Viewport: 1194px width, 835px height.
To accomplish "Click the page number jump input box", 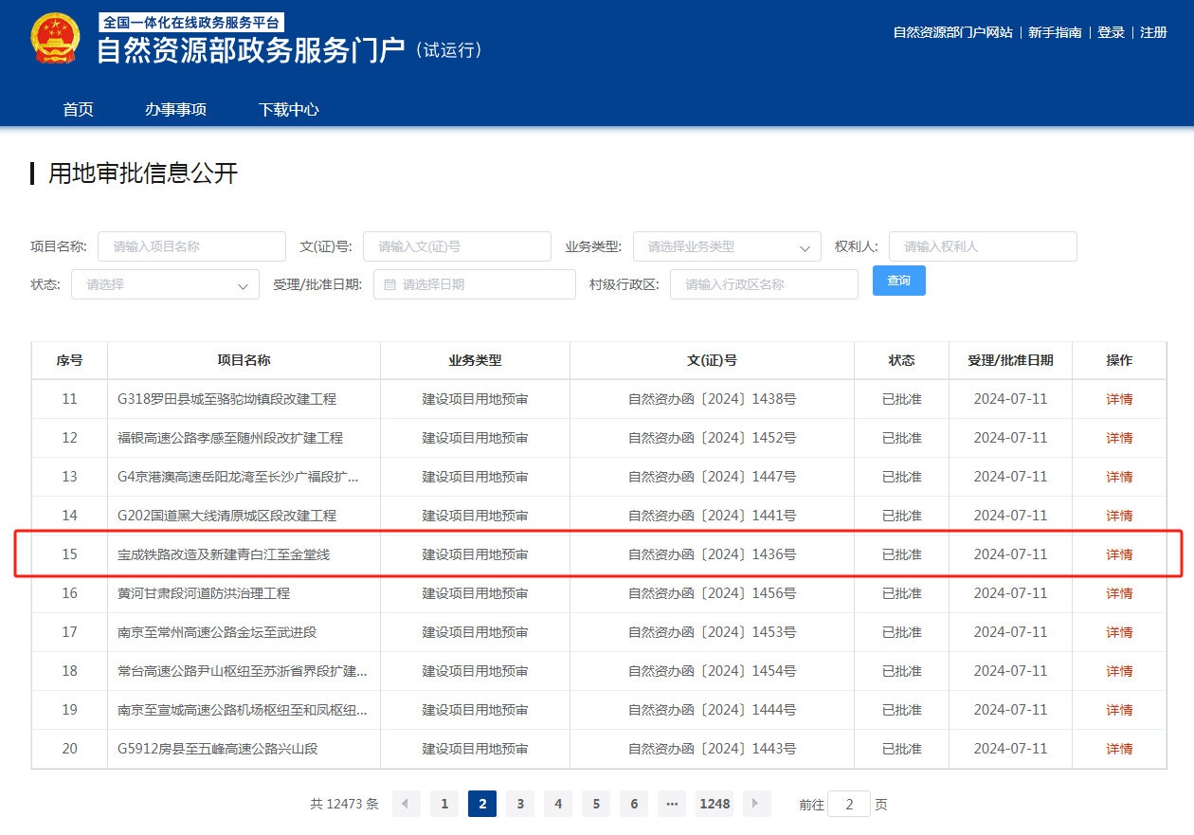I will [848, 804].
